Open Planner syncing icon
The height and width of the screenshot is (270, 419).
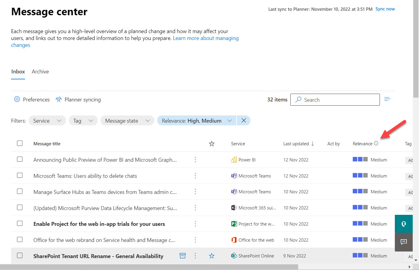coord(58,99)
